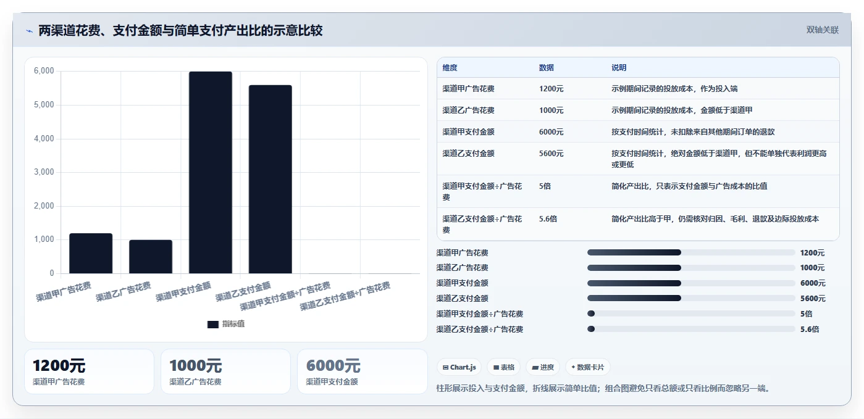
Task: Click the lightning icon beside the title
Action: (x=29, y=31)
